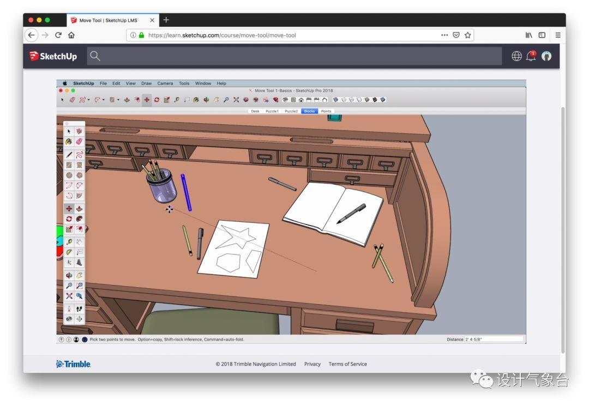
Task: Click the highlighted Move tool in top toolbar
Action: 147,100
